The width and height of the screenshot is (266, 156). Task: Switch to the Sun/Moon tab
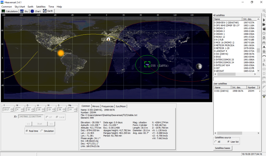coord(121,106)
